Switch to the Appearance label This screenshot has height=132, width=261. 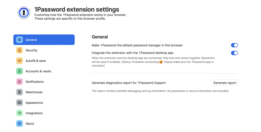click(x=34, y=103)
